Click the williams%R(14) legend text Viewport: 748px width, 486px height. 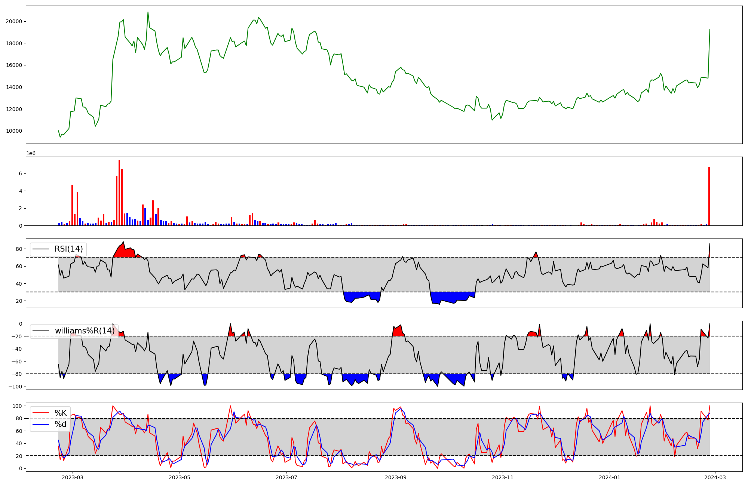click(x=85, y=331)
